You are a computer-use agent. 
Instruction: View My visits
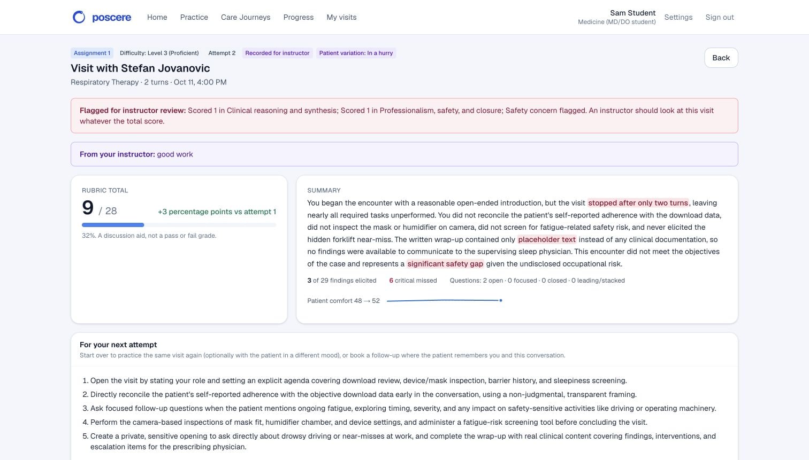pos(341,17)
